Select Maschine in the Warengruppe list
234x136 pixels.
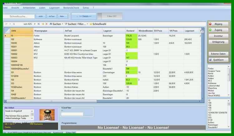coord(212,88)
